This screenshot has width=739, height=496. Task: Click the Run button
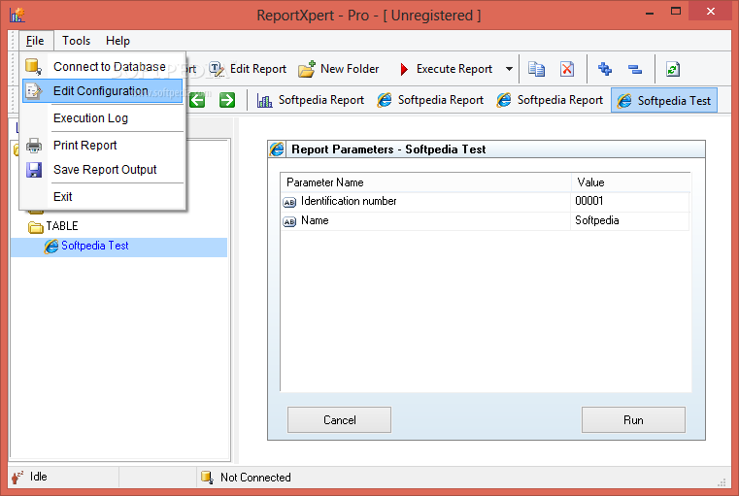(633, 419)
